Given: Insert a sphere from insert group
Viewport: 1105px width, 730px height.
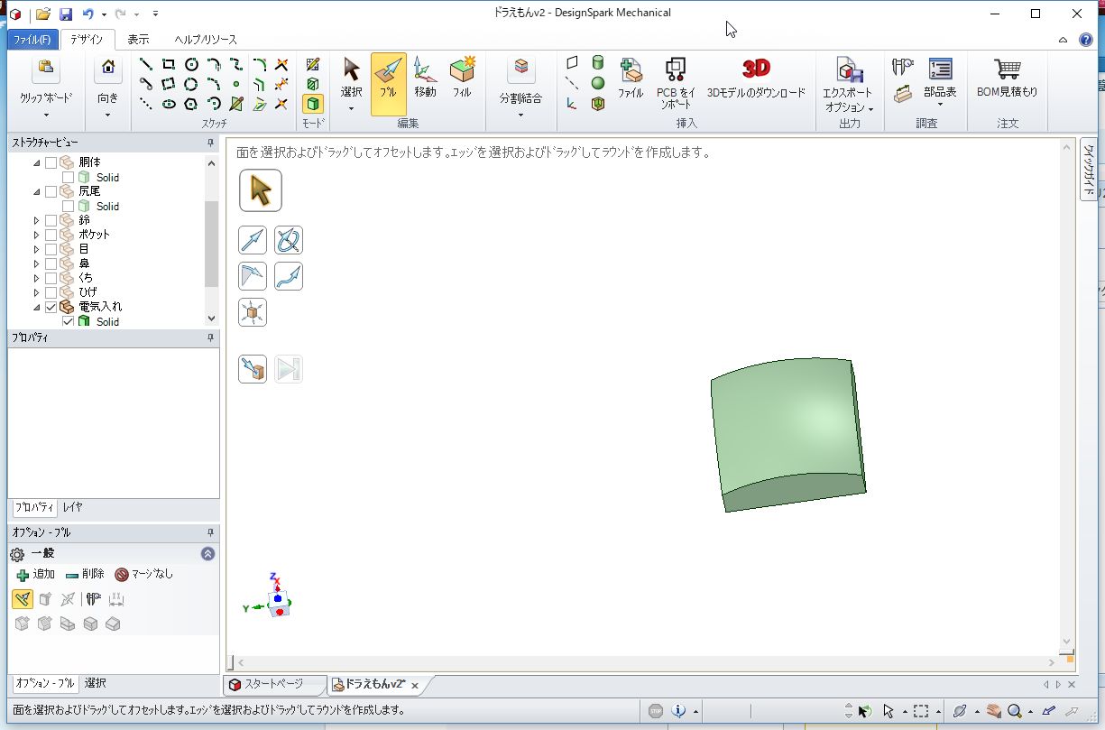Looking at the screenshot, I should (x=597, y=83).
